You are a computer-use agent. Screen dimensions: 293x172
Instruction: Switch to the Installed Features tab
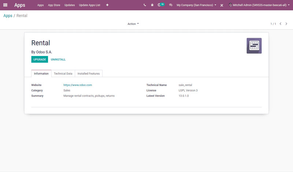point(89,74)
